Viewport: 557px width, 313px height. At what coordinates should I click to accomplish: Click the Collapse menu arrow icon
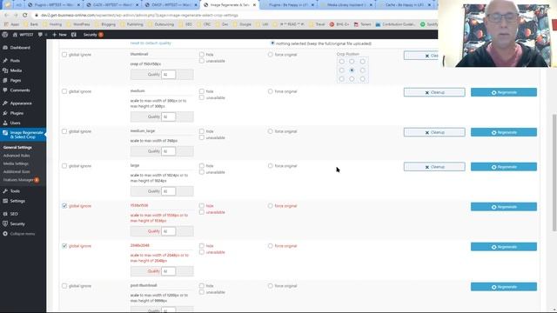5,234
